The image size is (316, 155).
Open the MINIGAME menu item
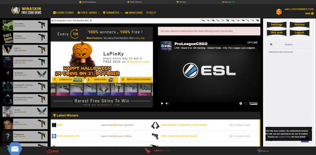pos(134,13)
